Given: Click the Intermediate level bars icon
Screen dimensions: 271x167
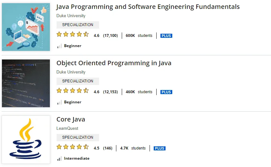Looking at the screenshot, I should [59, 159].
